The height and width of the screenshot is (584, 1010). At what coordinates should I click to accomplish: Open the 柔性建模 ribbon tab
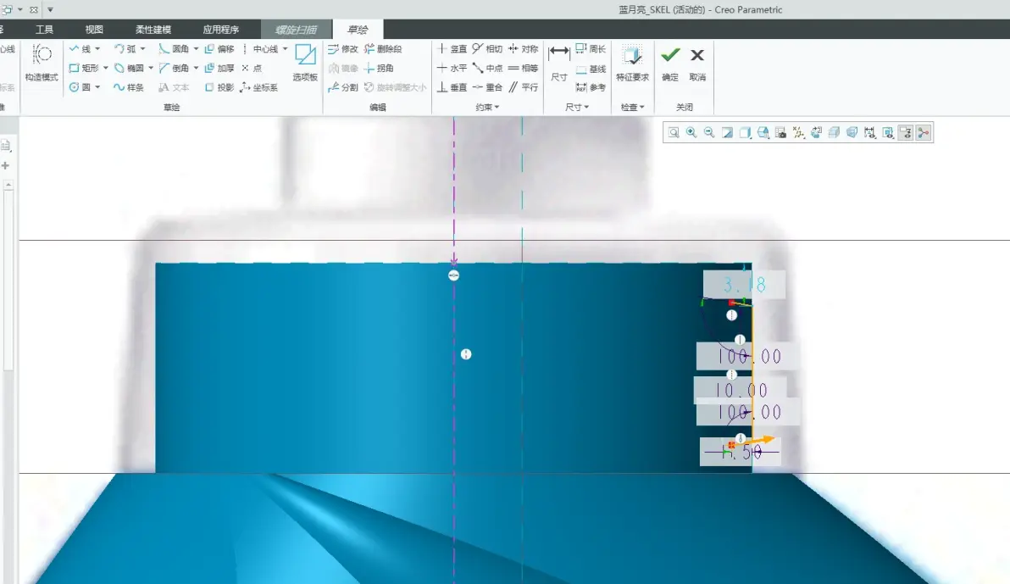tap(153, 30)
